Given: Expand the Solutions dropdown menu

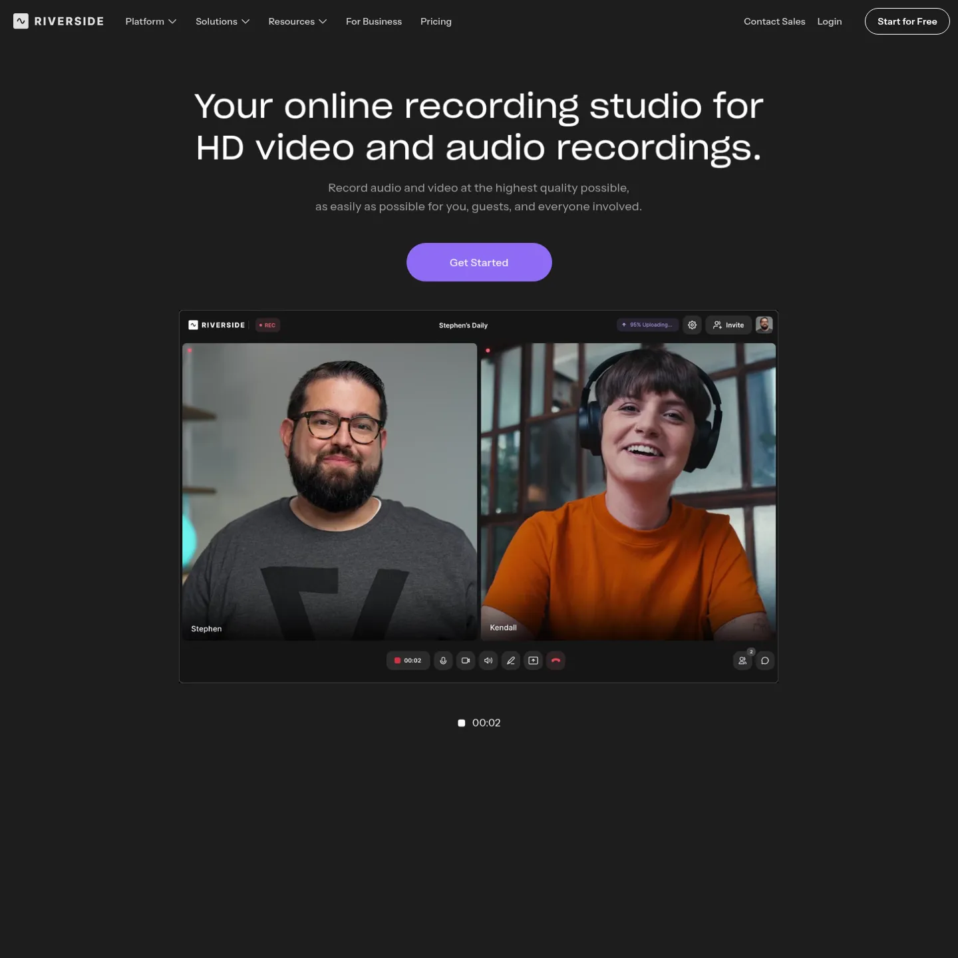Looking at the screenshot, I should point(223,21).
